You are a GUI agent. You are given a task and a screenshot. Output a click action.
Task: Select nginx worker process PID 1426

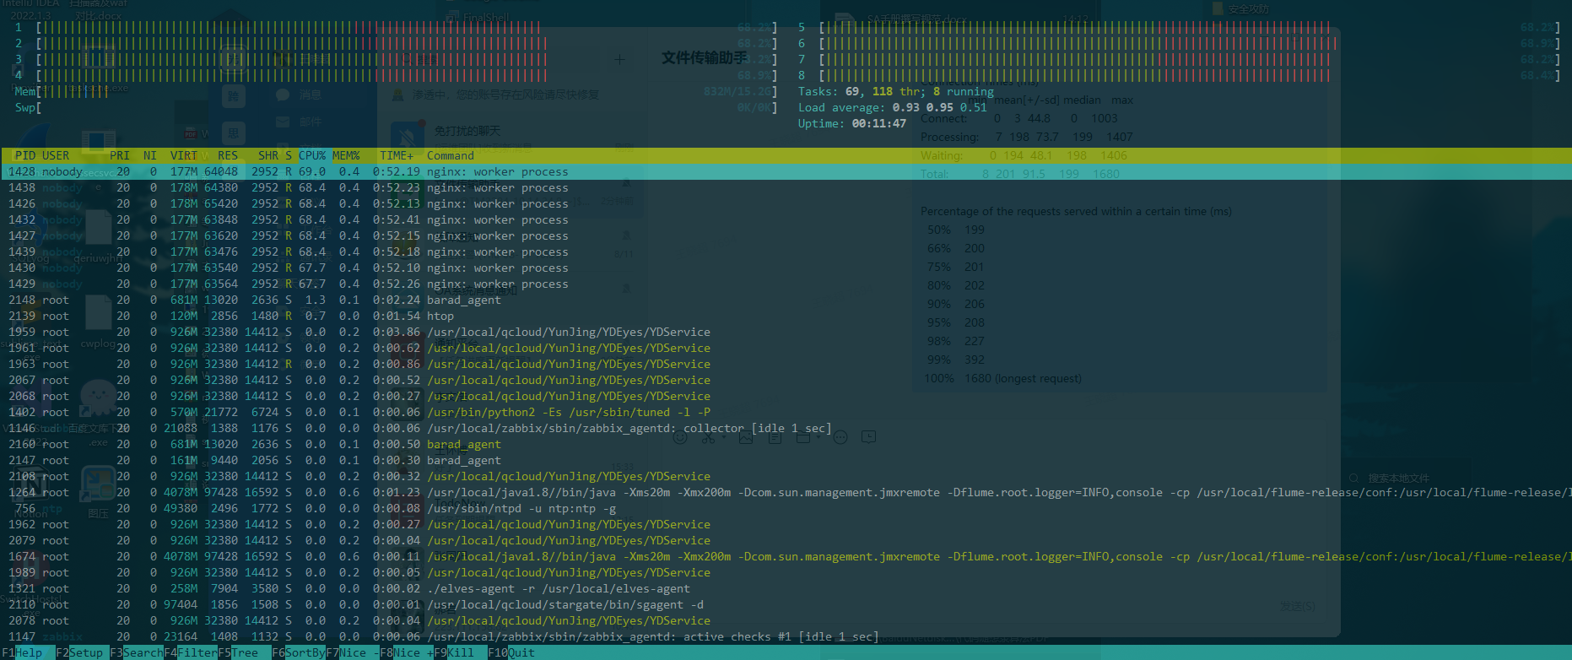[x=786, y=203]
